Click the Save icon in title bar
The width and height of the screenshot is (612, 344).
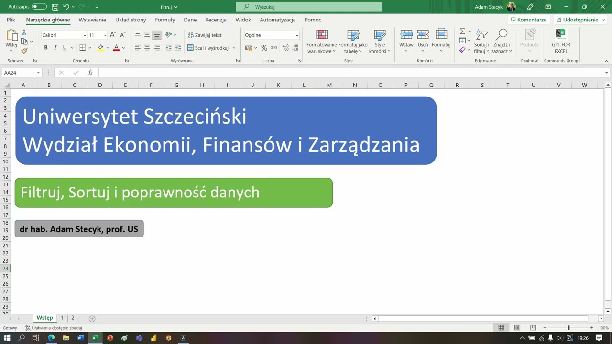[x=55, y=7]
